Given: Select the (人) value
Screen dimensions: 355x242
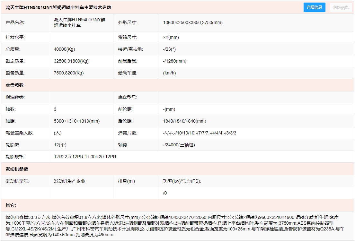Looking at the screenshot, I should pos(58,133).
